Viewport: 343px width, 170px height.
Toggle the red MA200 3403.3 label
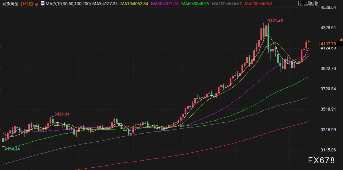pos(258,4)
